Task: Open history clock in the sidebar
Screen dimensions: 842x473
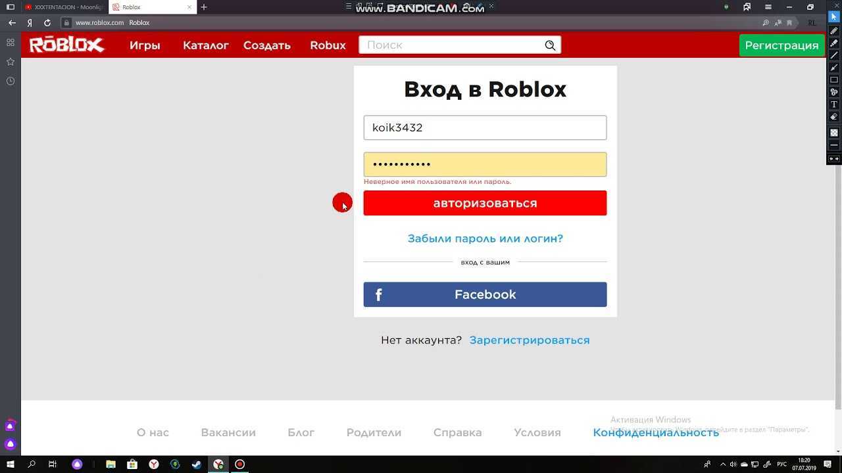Action: 11,81
